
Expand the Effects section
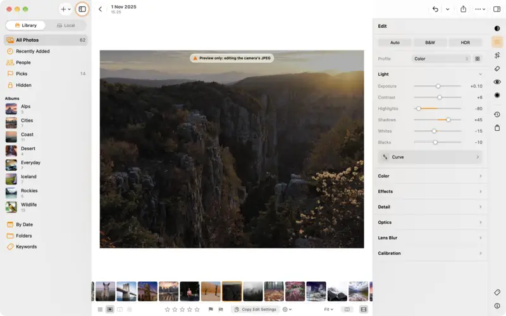click(430, 191)
